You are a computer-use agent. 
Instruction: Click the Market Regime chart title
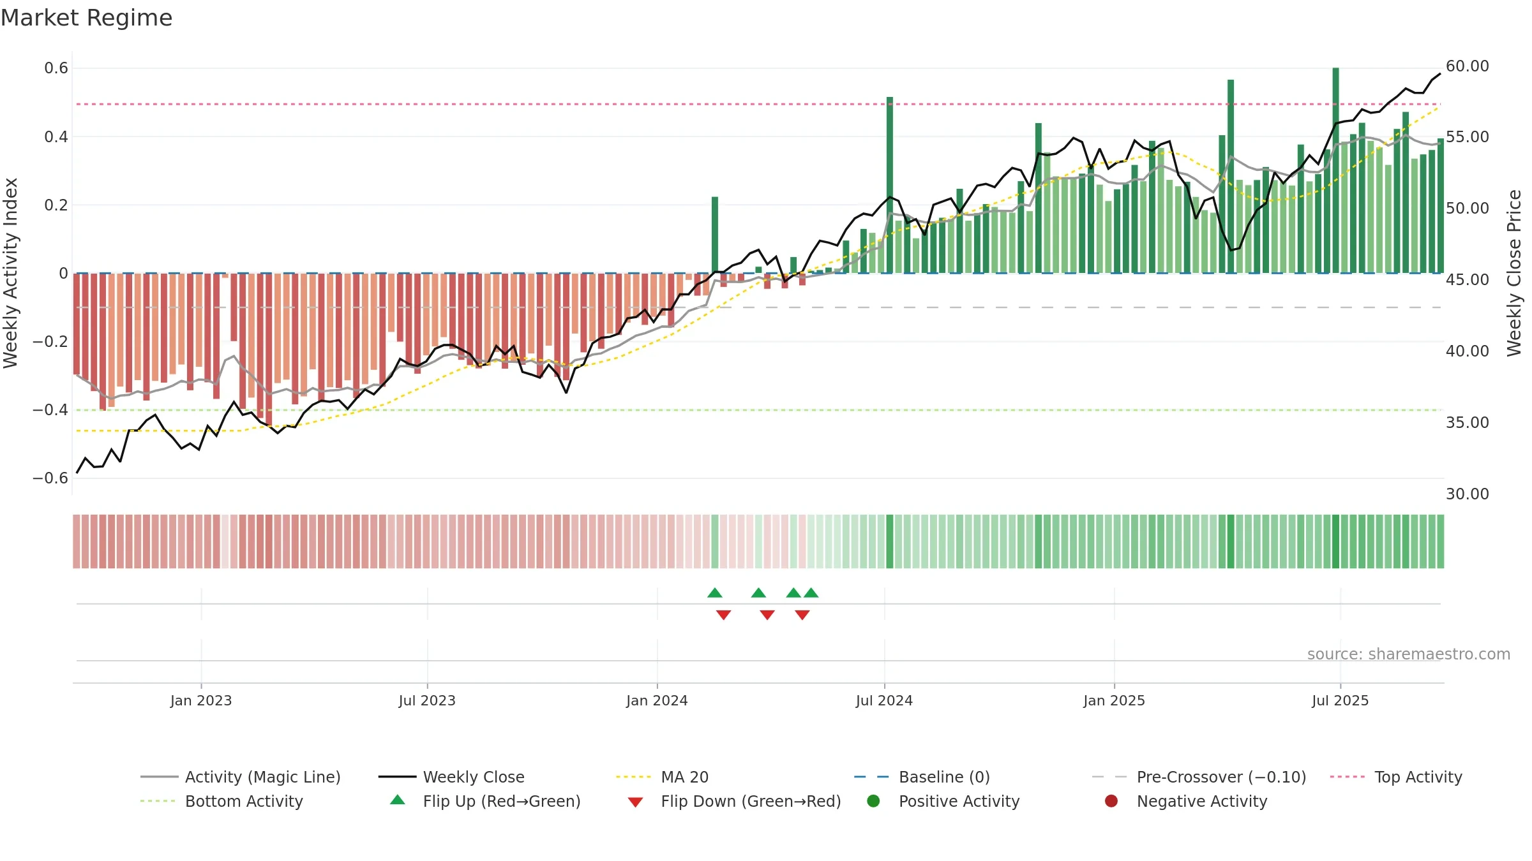[87, 18]
